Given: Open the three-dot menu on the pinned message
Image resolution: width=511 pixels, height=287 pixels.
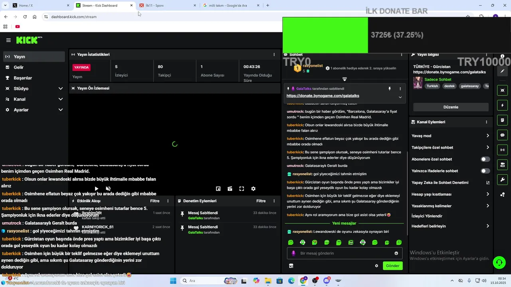Looking at the screenshot, I should 400,88.
